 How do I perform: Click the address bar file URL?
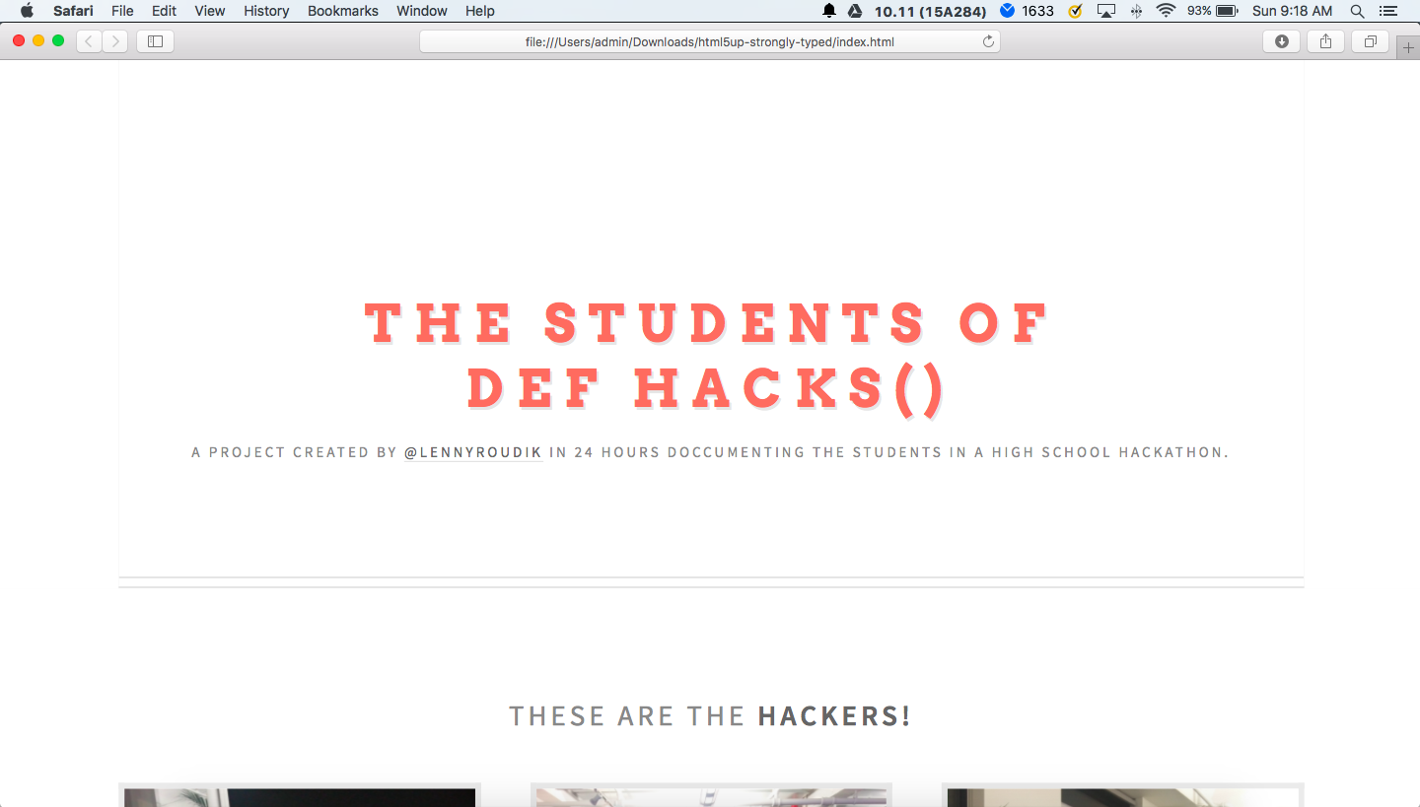pos(710,41)
